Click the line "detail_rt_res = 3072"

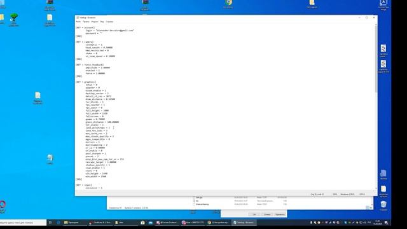click(98, 96)
